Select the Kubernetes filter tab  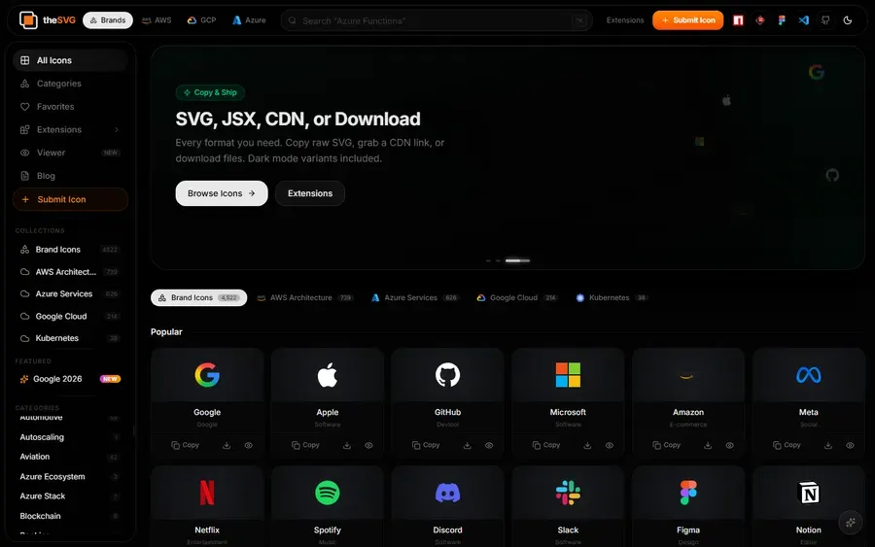point(612,297)
